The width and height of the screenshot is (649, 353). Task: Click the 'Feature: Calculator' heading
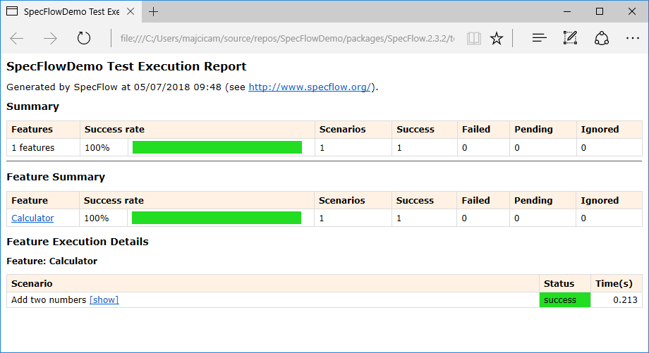point(51,261)
